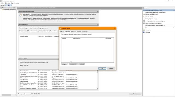The height and width of the screenshot is (98, 175).
Task: Confirm the dialog with ОК
Action: click(102, 68)
